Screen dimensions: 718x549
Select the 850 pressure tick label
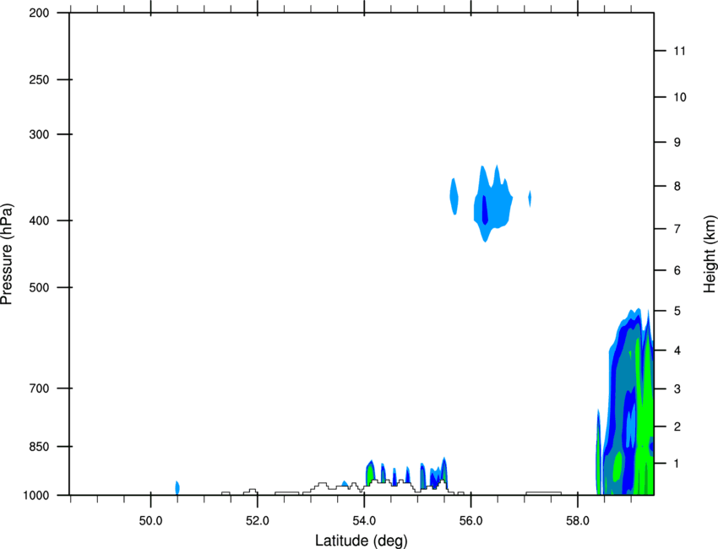coord(39,447)
